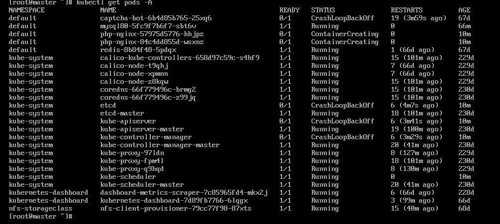Select the captcha-bot pod name

[156, 18]
